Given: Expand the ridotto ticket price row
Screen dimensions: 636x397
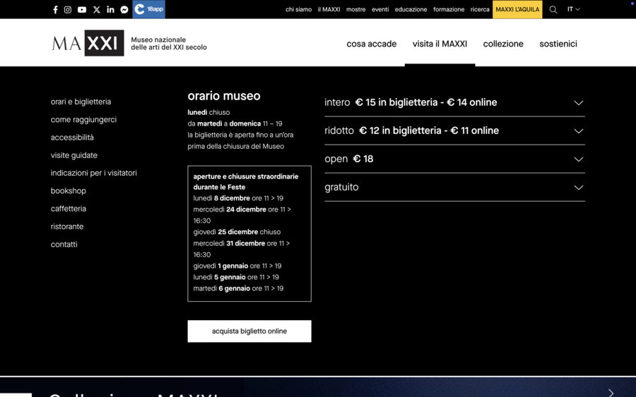Looking at the screenshot, I should pyautogui.click(x=454, y=130).
